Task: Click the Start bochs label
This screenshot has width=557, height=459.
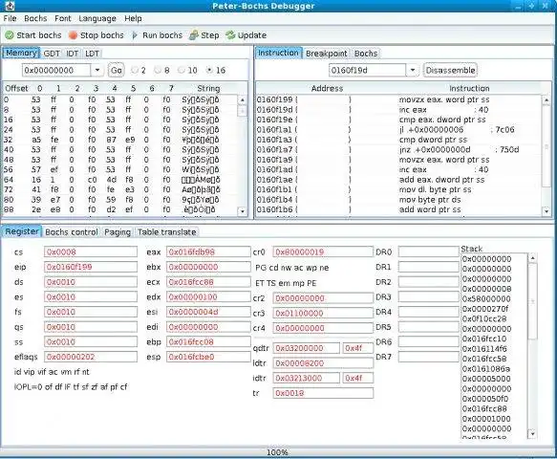Action: 39,35
